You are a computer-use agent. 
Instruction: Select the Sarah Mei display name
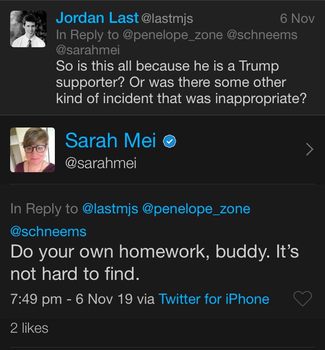tap(110, 141)
